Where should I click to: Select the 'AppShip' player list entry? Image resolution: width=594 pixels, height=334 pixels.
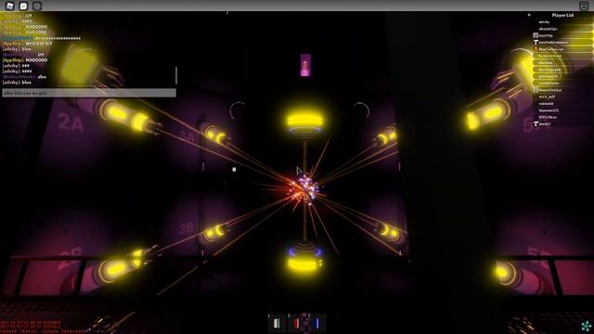(x=562, y=35)
